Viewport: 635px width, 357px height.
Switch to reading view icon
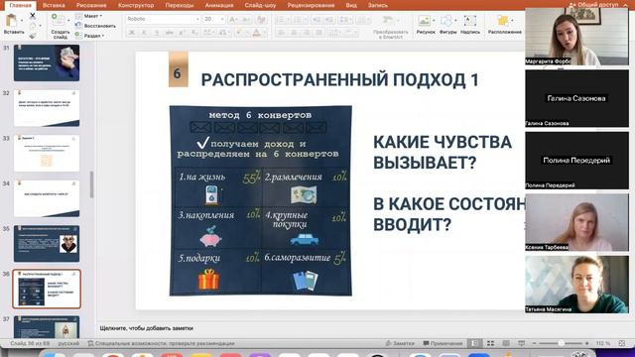coord(506,343)
